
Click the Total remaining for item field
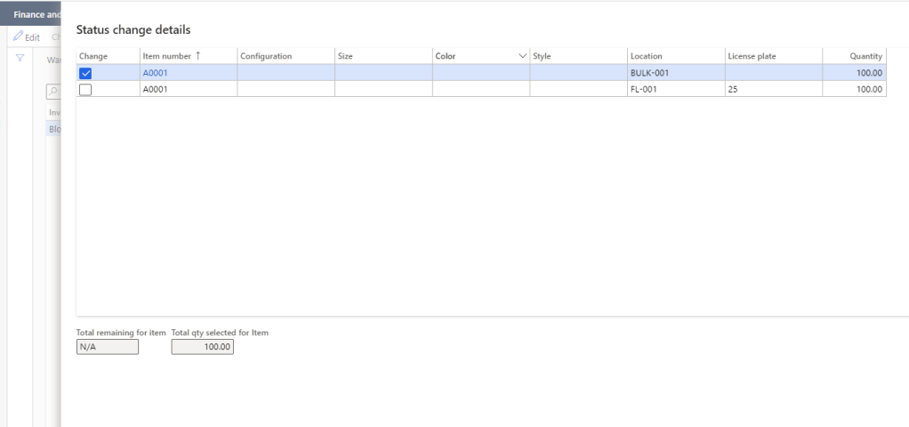[x=108, y=348]
